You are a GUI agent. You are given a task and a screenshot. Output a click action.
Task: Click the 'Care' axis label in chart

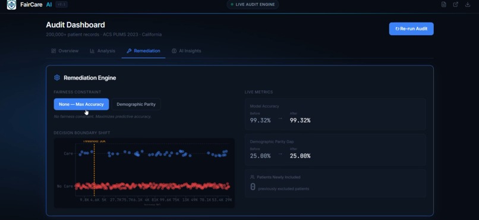[x=68, y=153]
